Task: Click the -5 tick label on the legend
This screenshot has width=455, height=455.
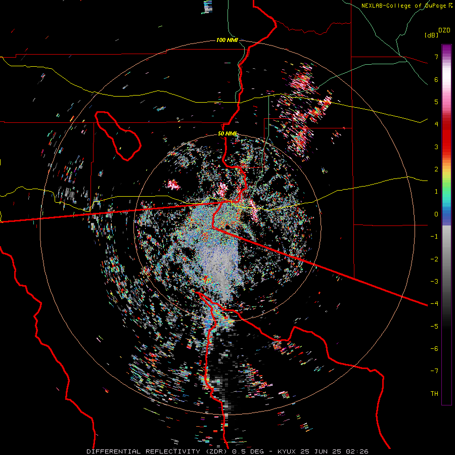Action: tap(434, 326)
